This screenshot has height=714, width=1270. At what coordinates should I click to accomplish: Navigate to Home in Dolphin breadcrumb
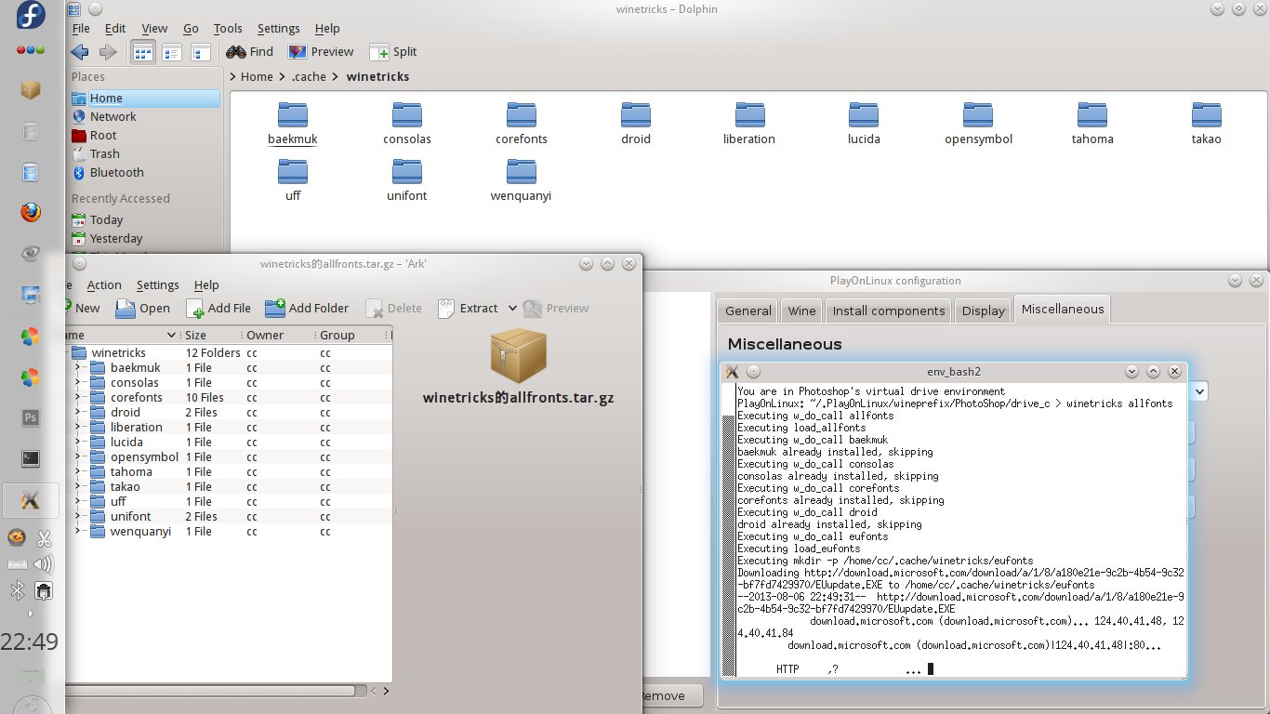coord(257,77)
